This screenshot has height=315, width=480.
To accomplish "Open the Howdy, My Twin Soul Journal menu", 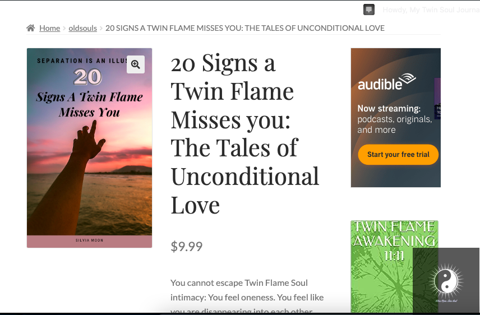I will click(x=430, y=10).
